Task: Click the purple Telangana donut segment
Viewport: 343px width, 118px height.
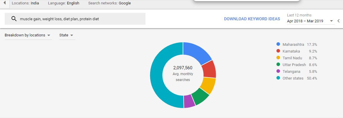Action: [x=189, y=102]
